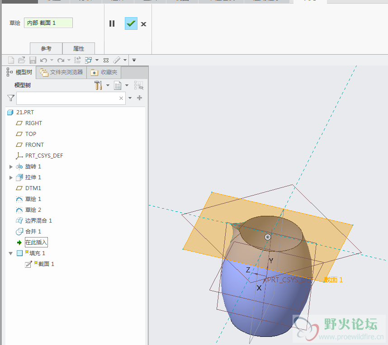Click the Open file folder icon
The image size is (388, 345).
tap(22, 60)
